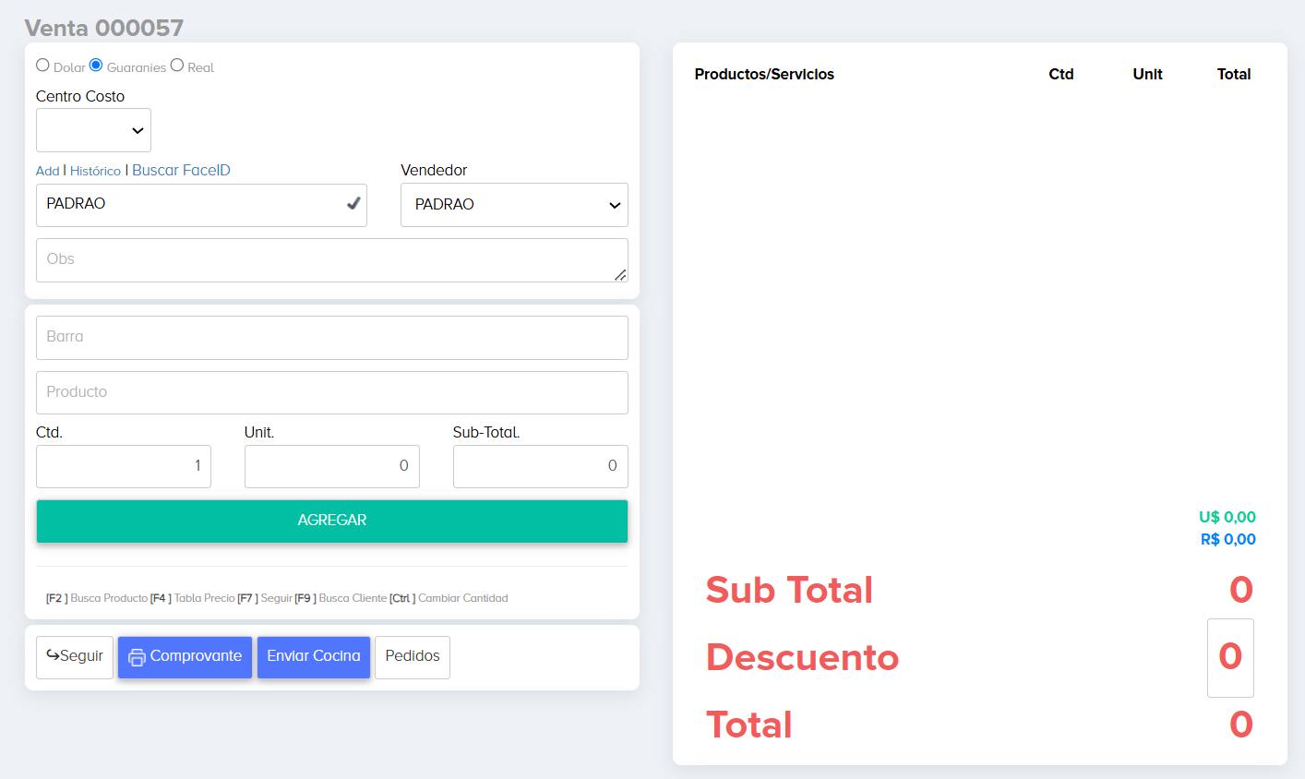Open the Histórico link
Image resolution: width=1305 pixels, height=779 pixels.
click(x=95, y=171)
